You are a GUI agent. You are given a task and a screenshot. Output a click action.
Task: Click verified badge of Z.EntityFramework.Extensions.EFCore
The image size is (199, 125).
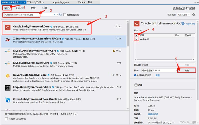[63, 39]
